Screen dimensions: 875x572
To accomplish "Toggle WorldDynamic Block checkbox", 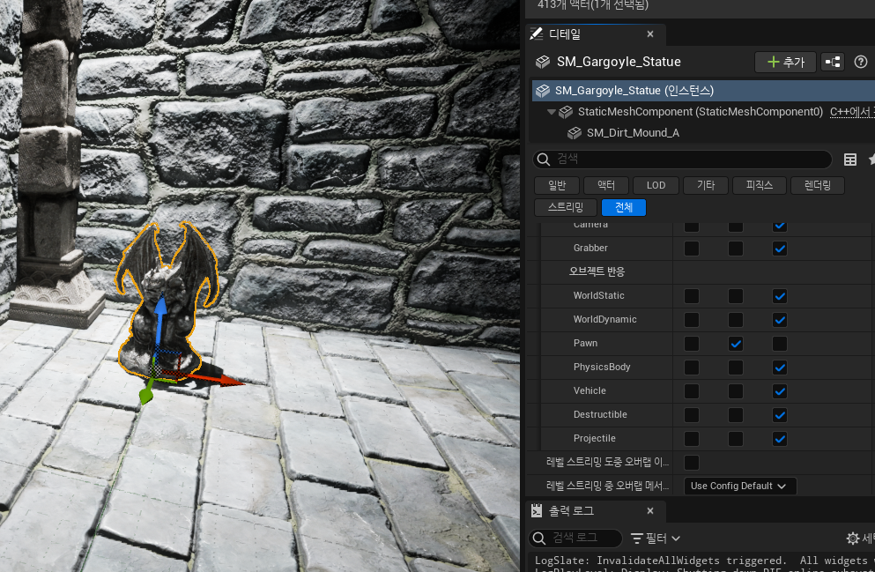I will coord(780,320).
